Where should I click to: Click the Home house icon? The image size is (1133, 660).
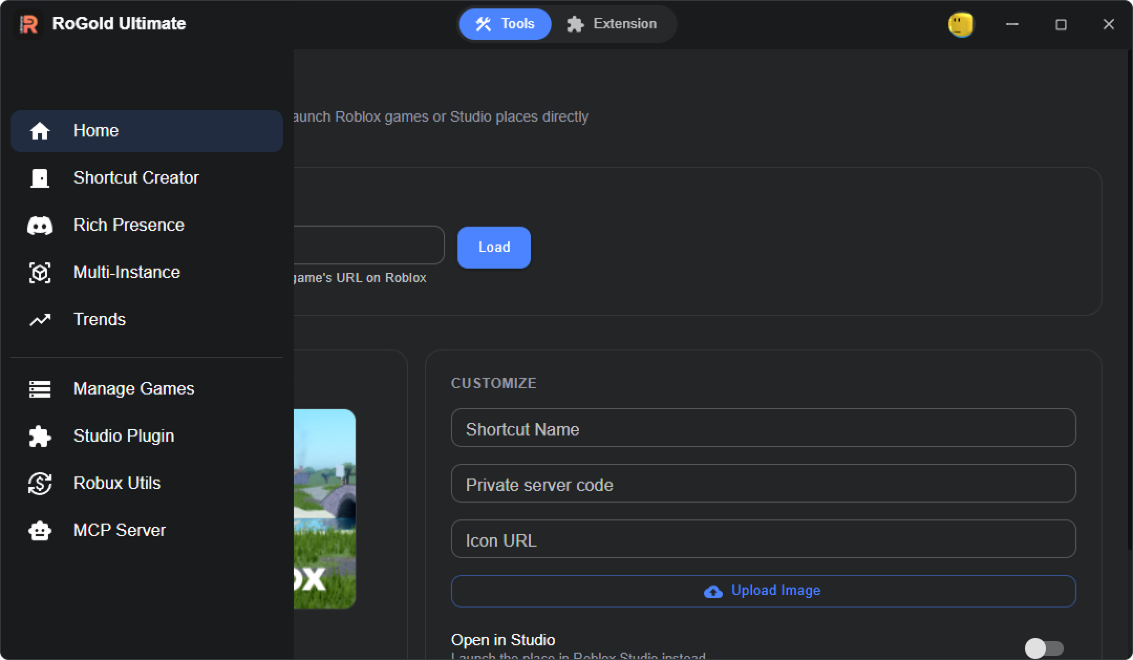point(40,131)
